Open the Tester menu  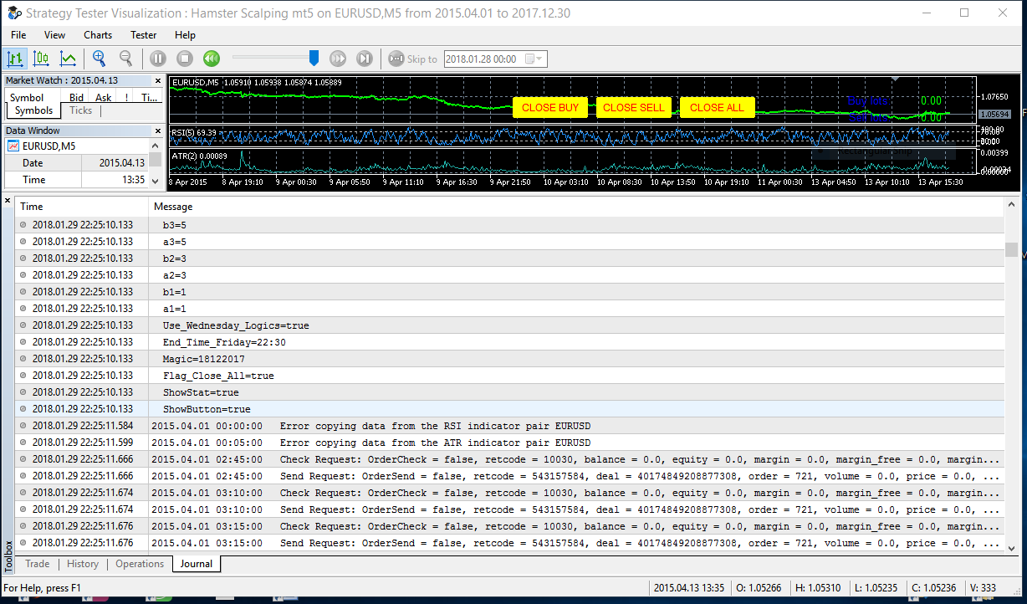pyautogui.click(x=143, y=35)
